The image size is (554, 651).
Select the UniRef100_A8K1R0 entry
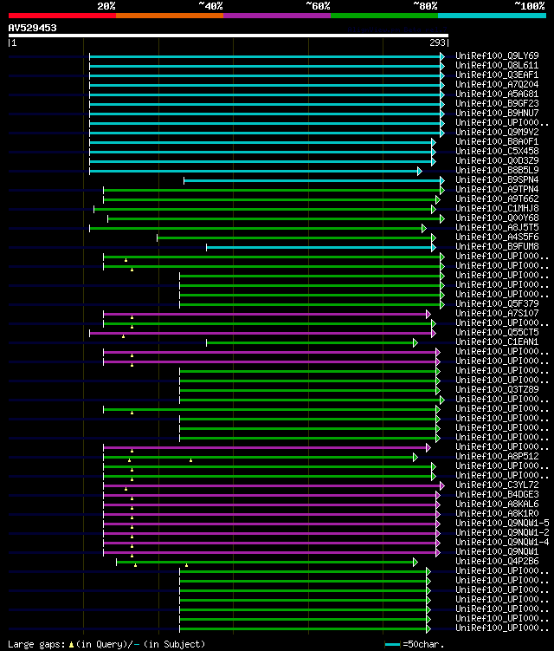(497, 514)
